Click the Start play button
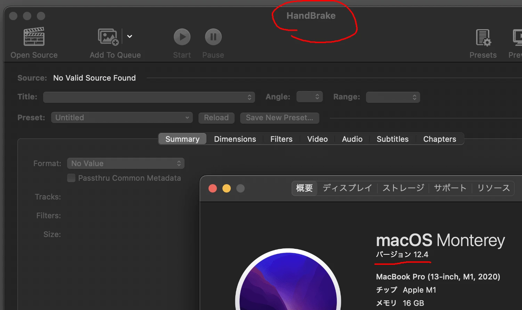The width and height of the screenshot is (522, 310). 182,36
